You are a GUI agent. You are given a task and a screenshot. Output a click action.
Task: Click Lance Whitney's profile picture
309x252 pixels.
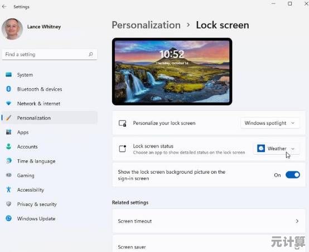click(12, 29)
